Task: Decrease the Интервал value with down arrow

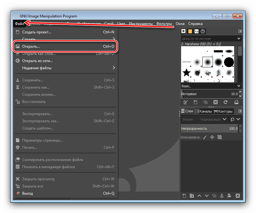Action: click(240, 96)
